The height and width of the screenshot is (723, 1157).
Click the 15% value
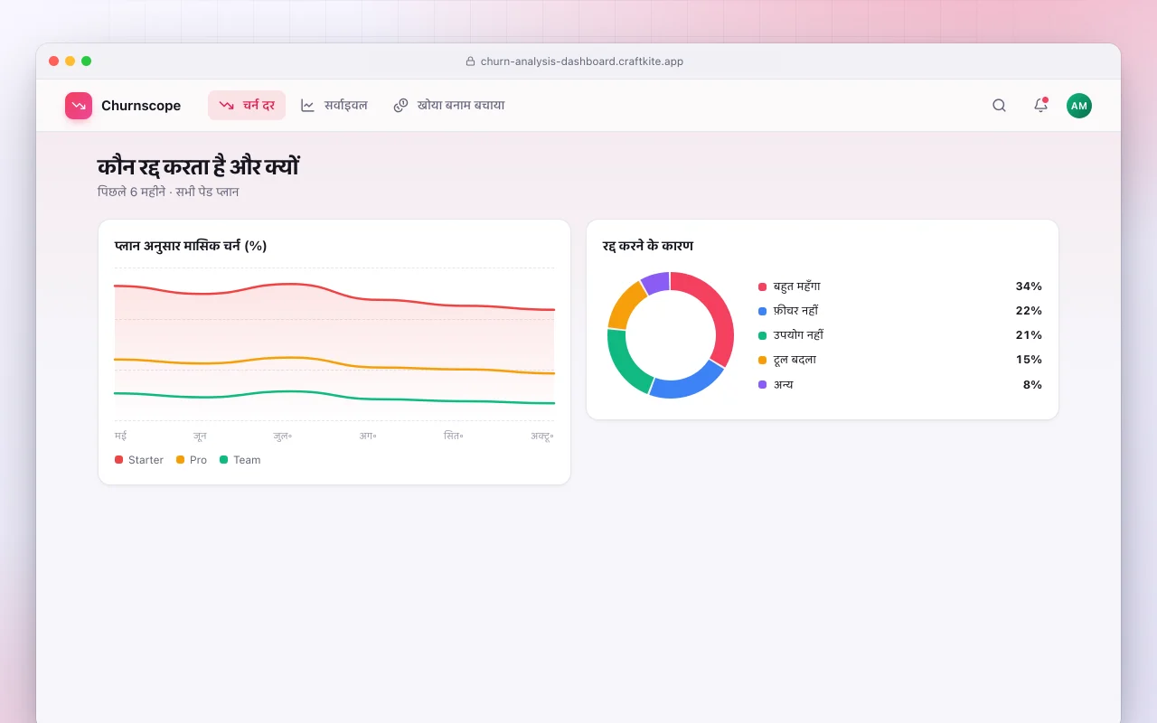[1029, 360]
